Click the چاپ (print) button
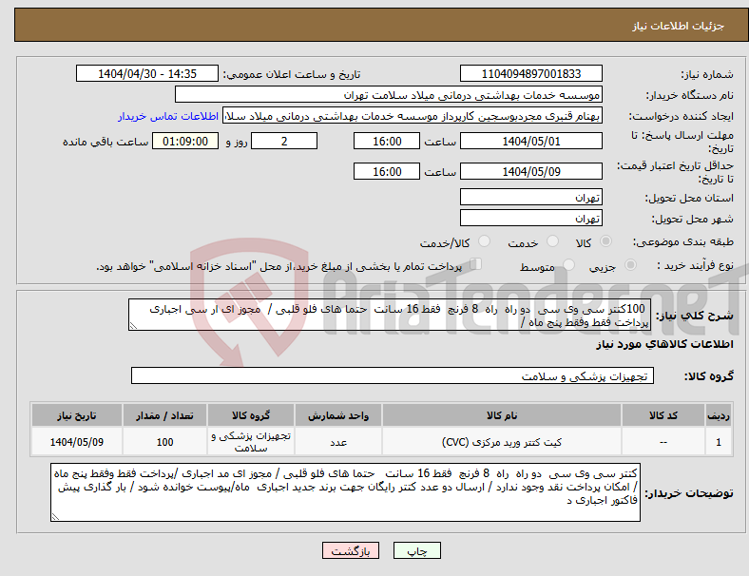 416,550
